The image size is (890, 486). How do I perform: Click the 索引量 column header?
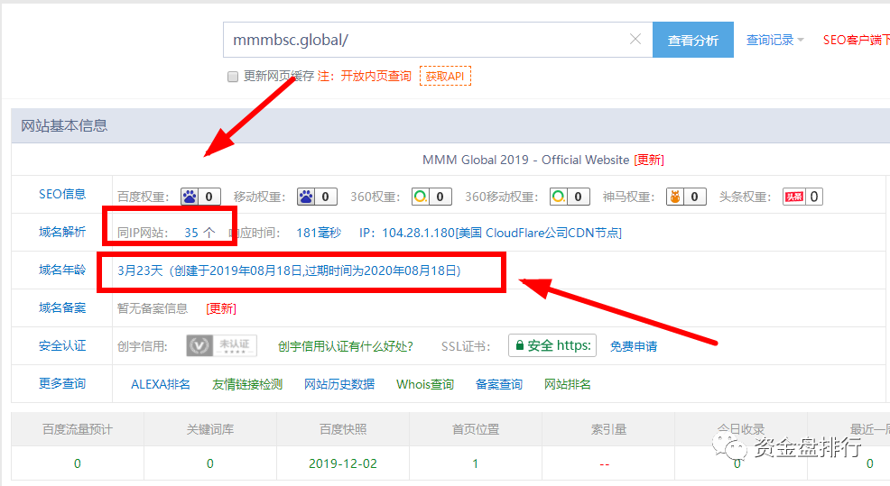click(608, 429)
